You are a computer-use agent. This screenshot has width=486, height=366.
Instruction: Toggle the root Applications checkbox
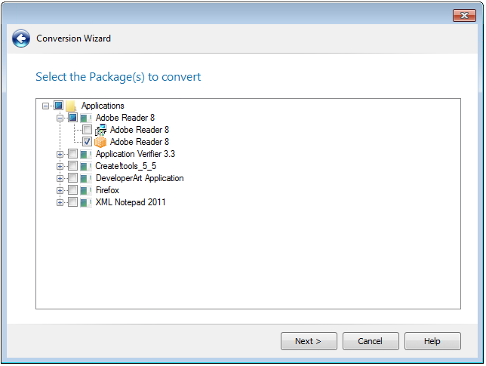[58, 106]
